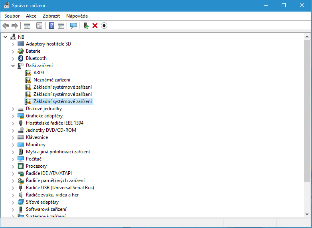
Task: Select Řadiče USB (Universal Serial Bus) label
Action: pyautogui.click(x=60, y=188)
